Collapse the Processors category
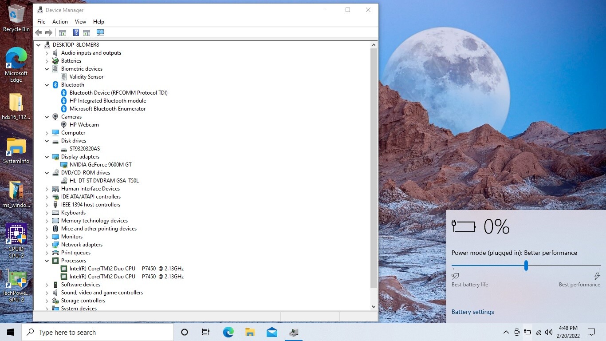 coord(47,261)
